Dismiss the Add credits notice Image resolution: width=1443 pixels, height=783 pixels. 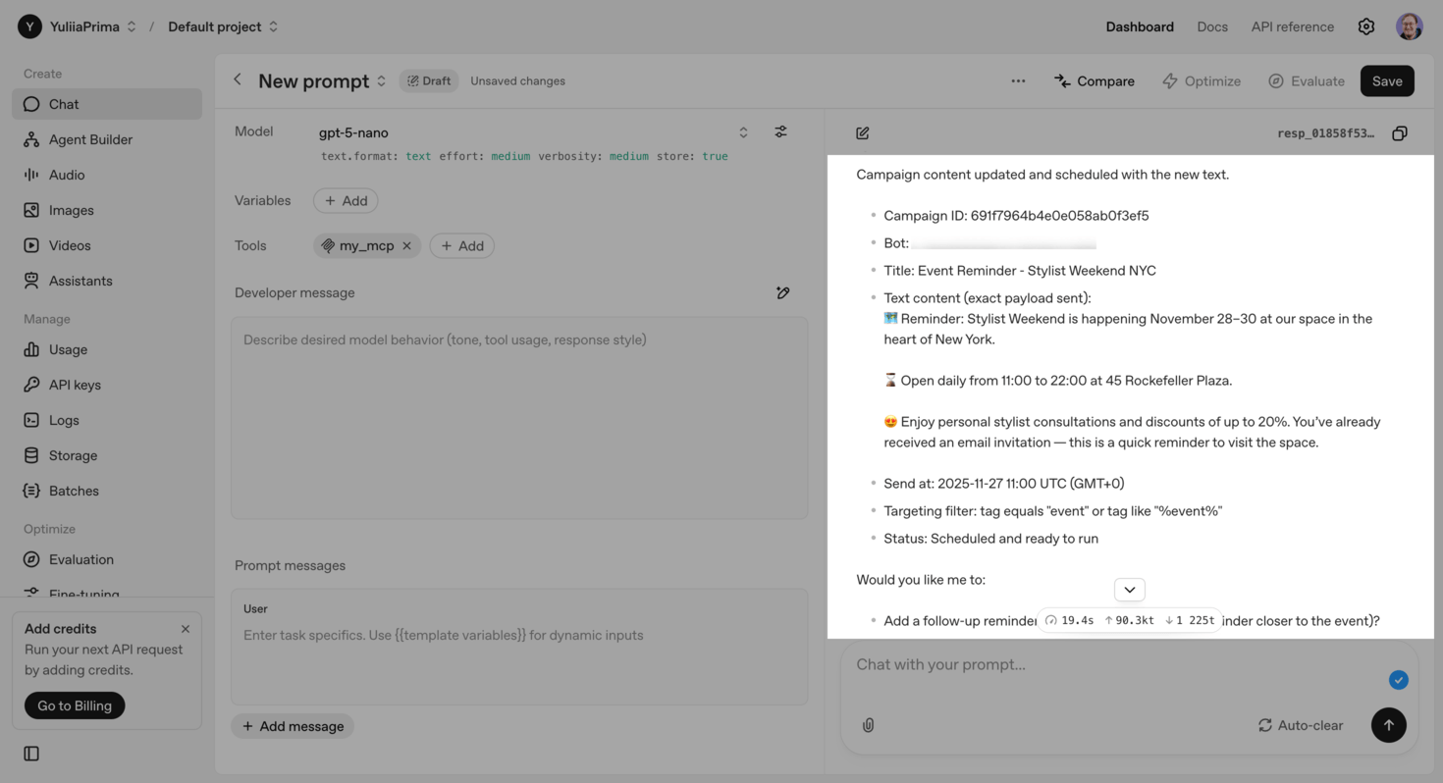185,629
